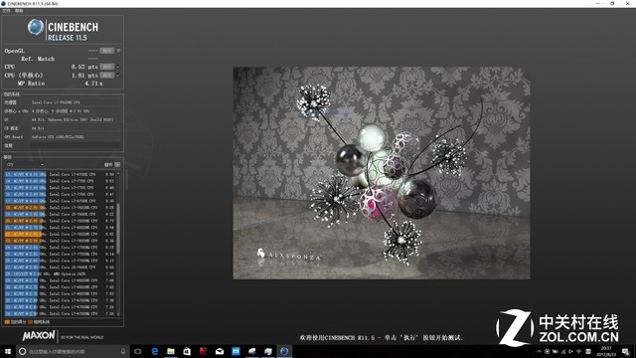Select ranking row 32 scoring 7.39
Screen dimensions: 636x358
(x=60, y=300)
